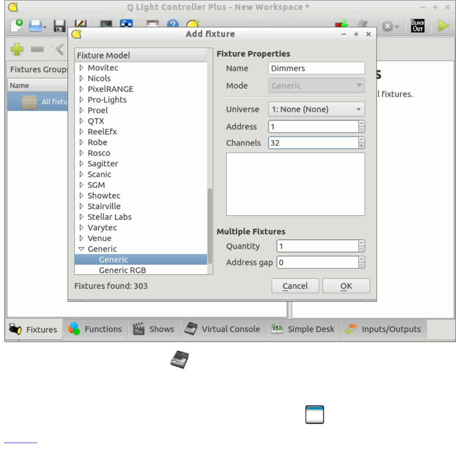Expand the Stairville manufacturer node
456x463 pixels.
click(81, 206)
